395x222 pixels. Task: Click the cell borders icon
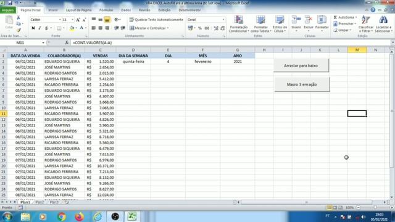pyautogui.click(x=59, y=28)
